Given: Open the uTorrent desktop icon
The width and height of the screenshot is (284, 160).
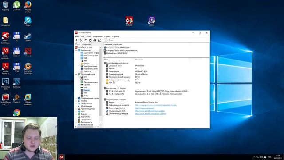Looking at the screenshot, I should [17, 6].
